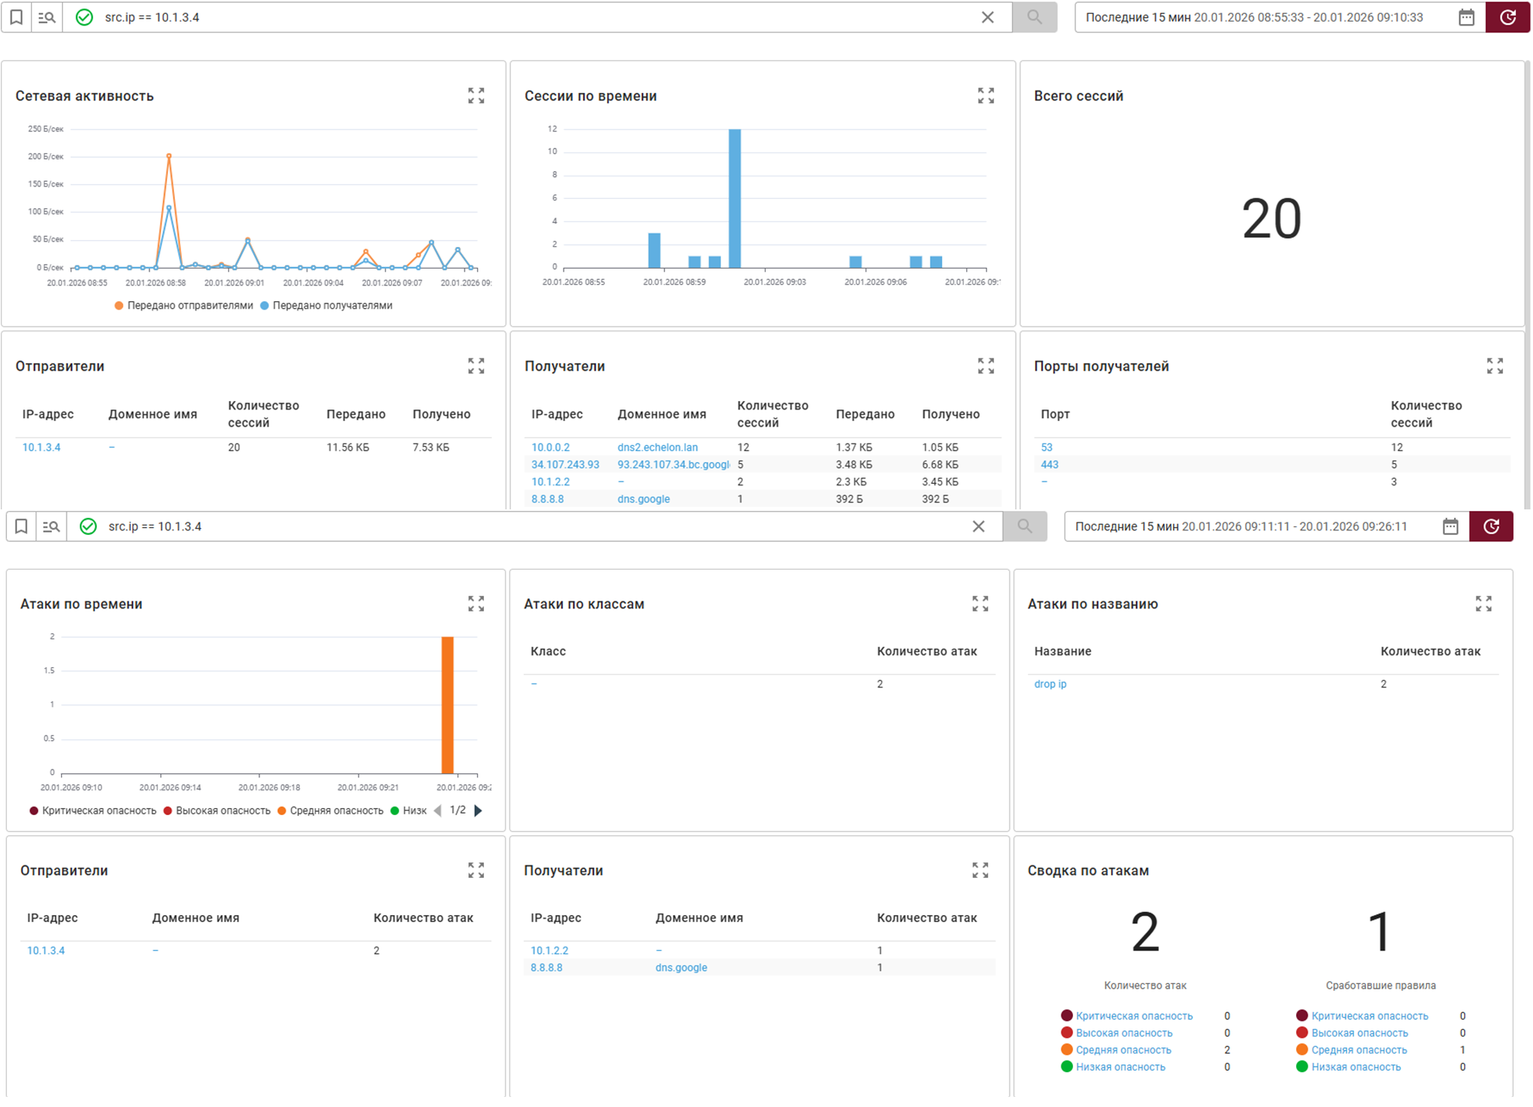Click refresh button in top time bar
The image size is (1533, 1107).
1507,17
